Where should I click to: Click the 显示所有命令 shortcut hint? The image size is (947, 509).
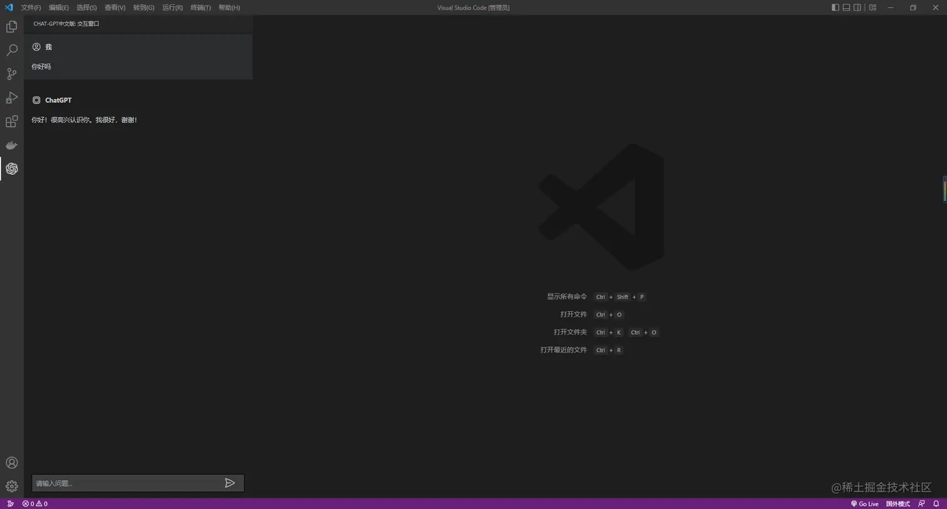567,297
